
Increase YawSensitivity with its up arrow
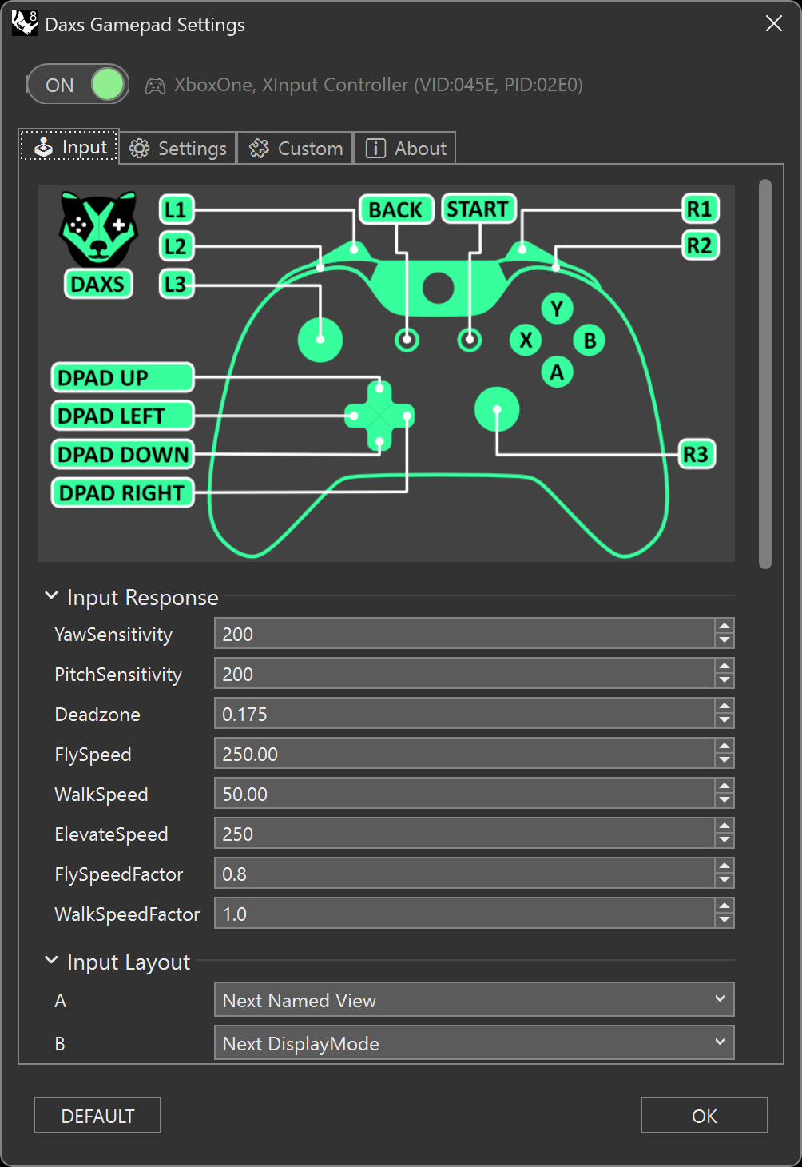pyautogui.click(x=723, y=627)
